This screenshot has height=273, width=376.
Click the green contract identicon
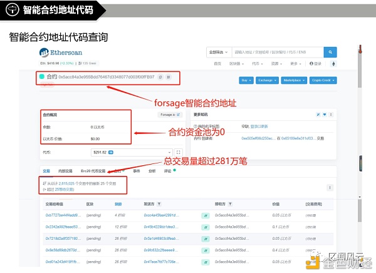[x=42, y=76]
